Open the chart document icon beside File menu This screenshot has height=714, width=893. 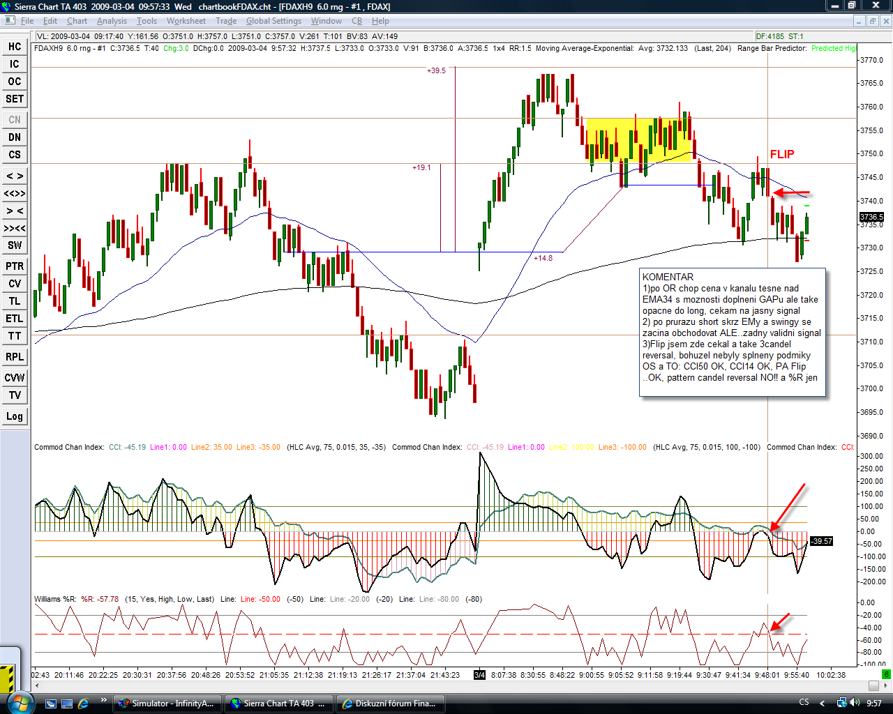click(x=9, y=21)
